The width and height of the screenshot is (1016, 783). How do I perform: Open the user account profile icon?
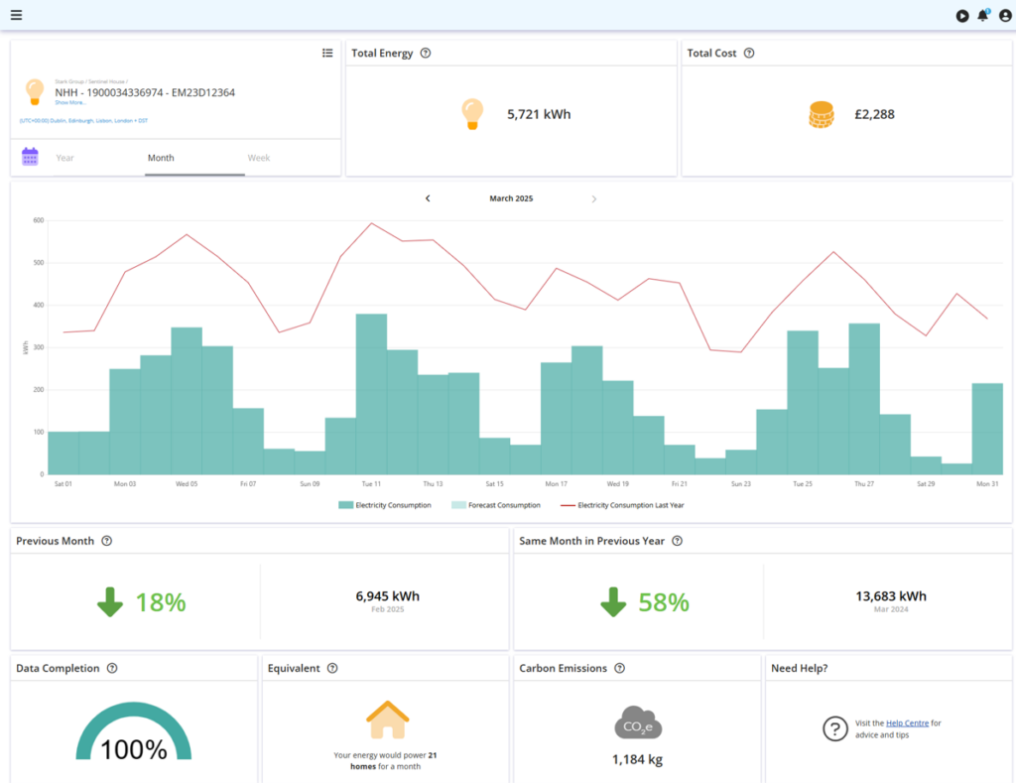tap(1004, 16)
